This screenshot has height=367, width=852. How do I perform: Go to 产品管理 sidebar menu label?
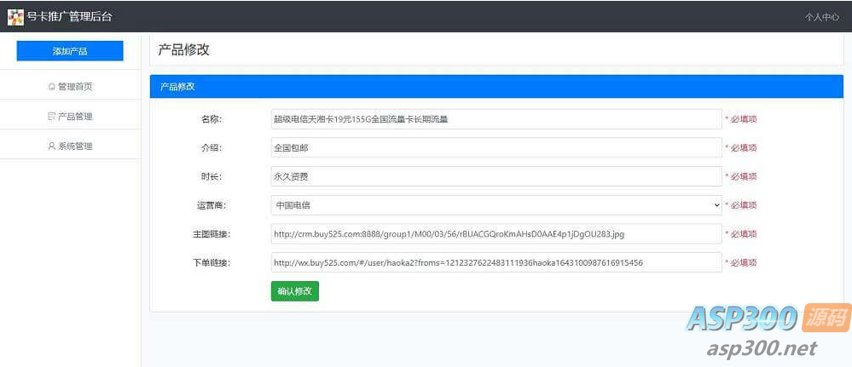75,117
